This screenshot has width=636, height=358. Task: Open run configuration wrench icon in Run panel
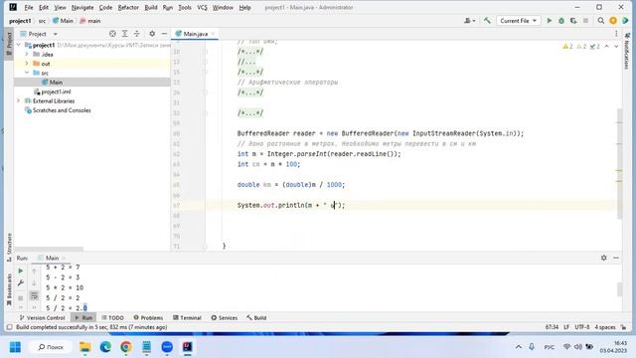click(21, 282)
